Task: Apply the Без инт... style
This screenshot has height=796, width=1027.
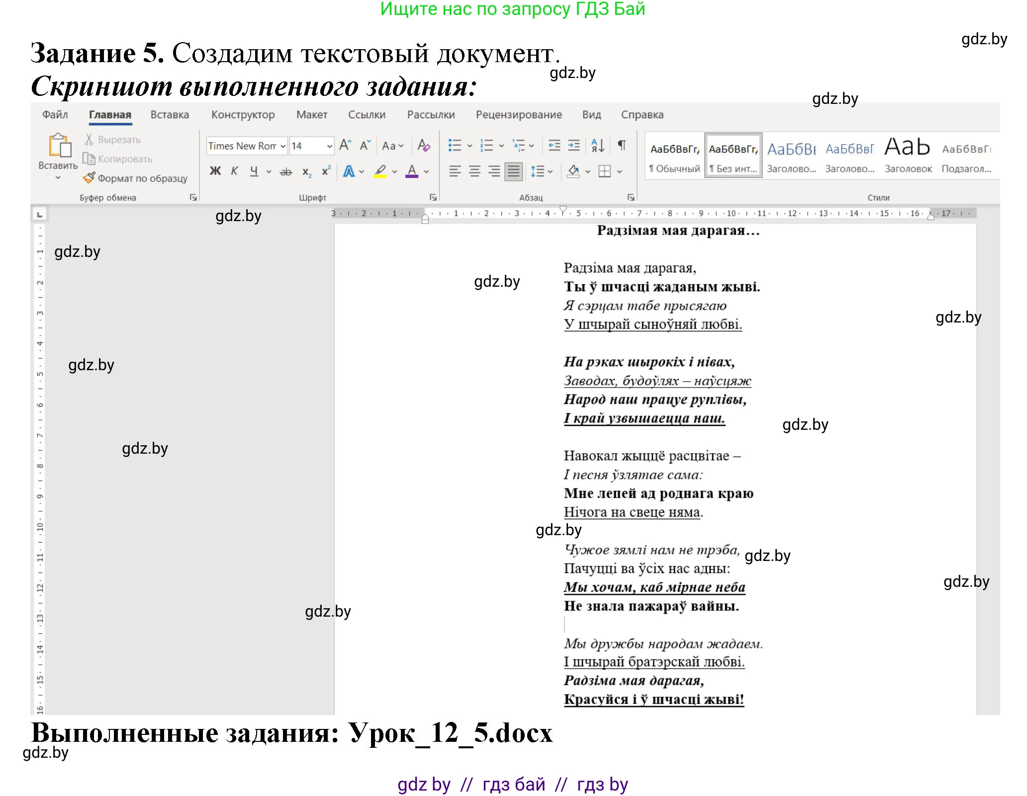Action: (733, 156)
